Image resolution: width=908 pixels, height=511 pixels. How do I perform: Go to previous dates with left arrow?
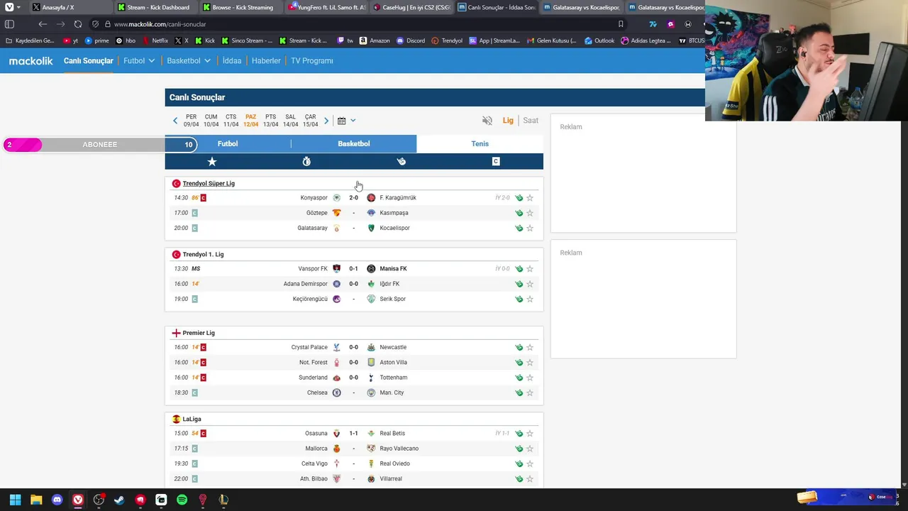[x=175, y=121]
